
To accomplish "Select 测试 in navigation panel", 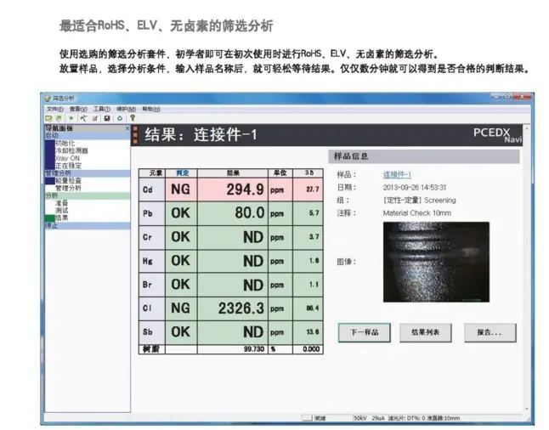I will pyautogui.click(x=62, y=211).
